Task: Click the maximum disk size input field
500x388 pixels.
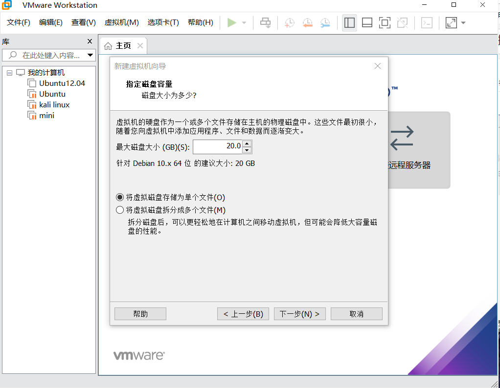Action: [x=218, y=146]
